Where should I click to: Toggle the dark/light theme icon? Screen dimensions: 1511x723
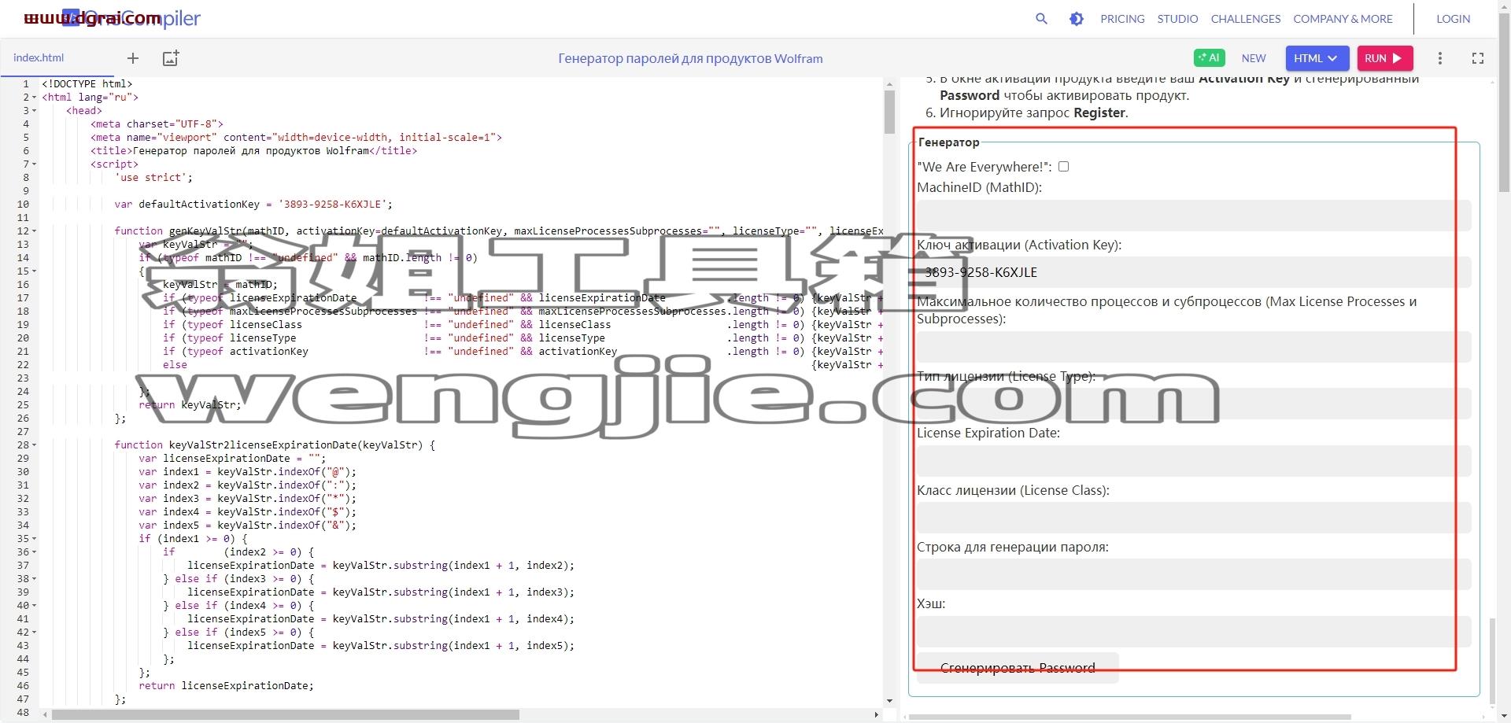pos(1077,19)
